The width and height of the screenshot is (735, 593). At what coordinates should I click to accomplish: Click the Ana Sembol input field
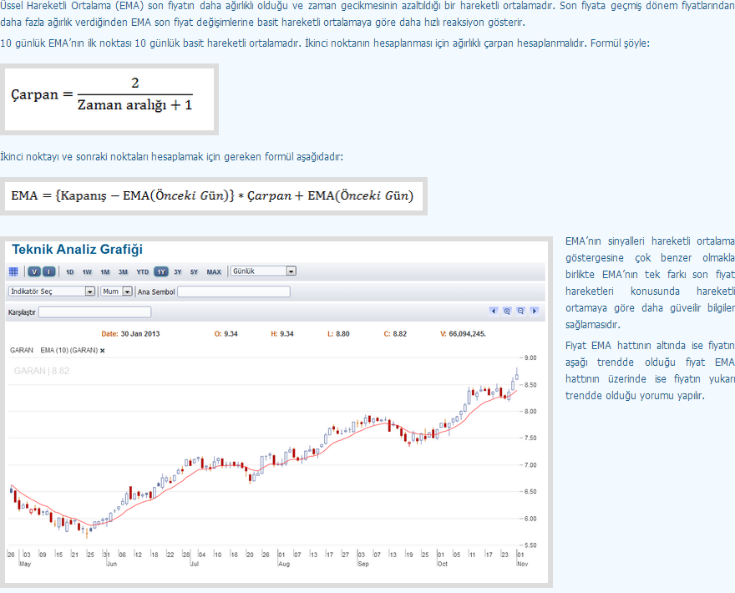pos(234,292)
